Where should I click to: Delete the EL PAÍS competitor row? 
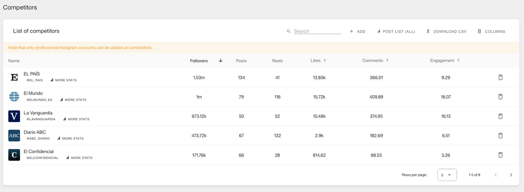click(500, 77)
